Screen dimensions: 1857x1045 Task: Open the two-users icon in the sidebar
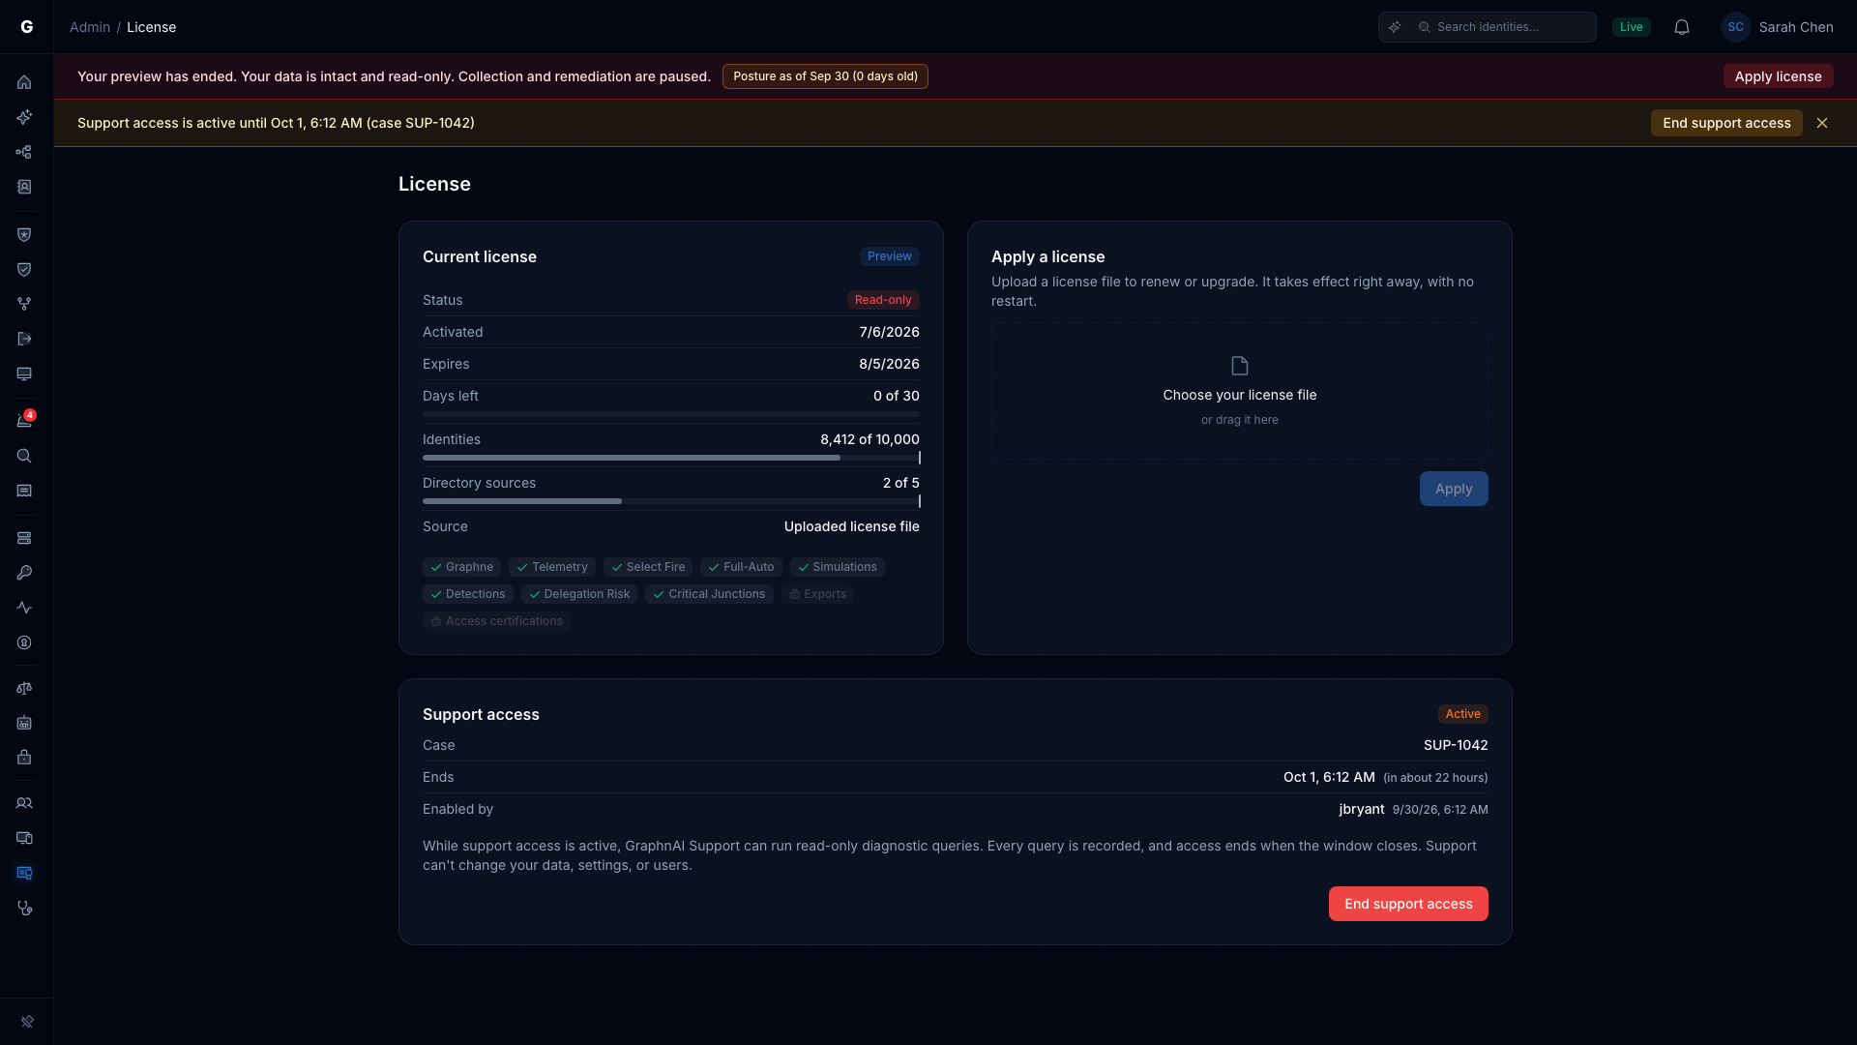(24, 803)
